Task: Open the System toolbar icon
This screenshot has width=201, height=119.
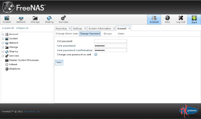Action: 7,20
